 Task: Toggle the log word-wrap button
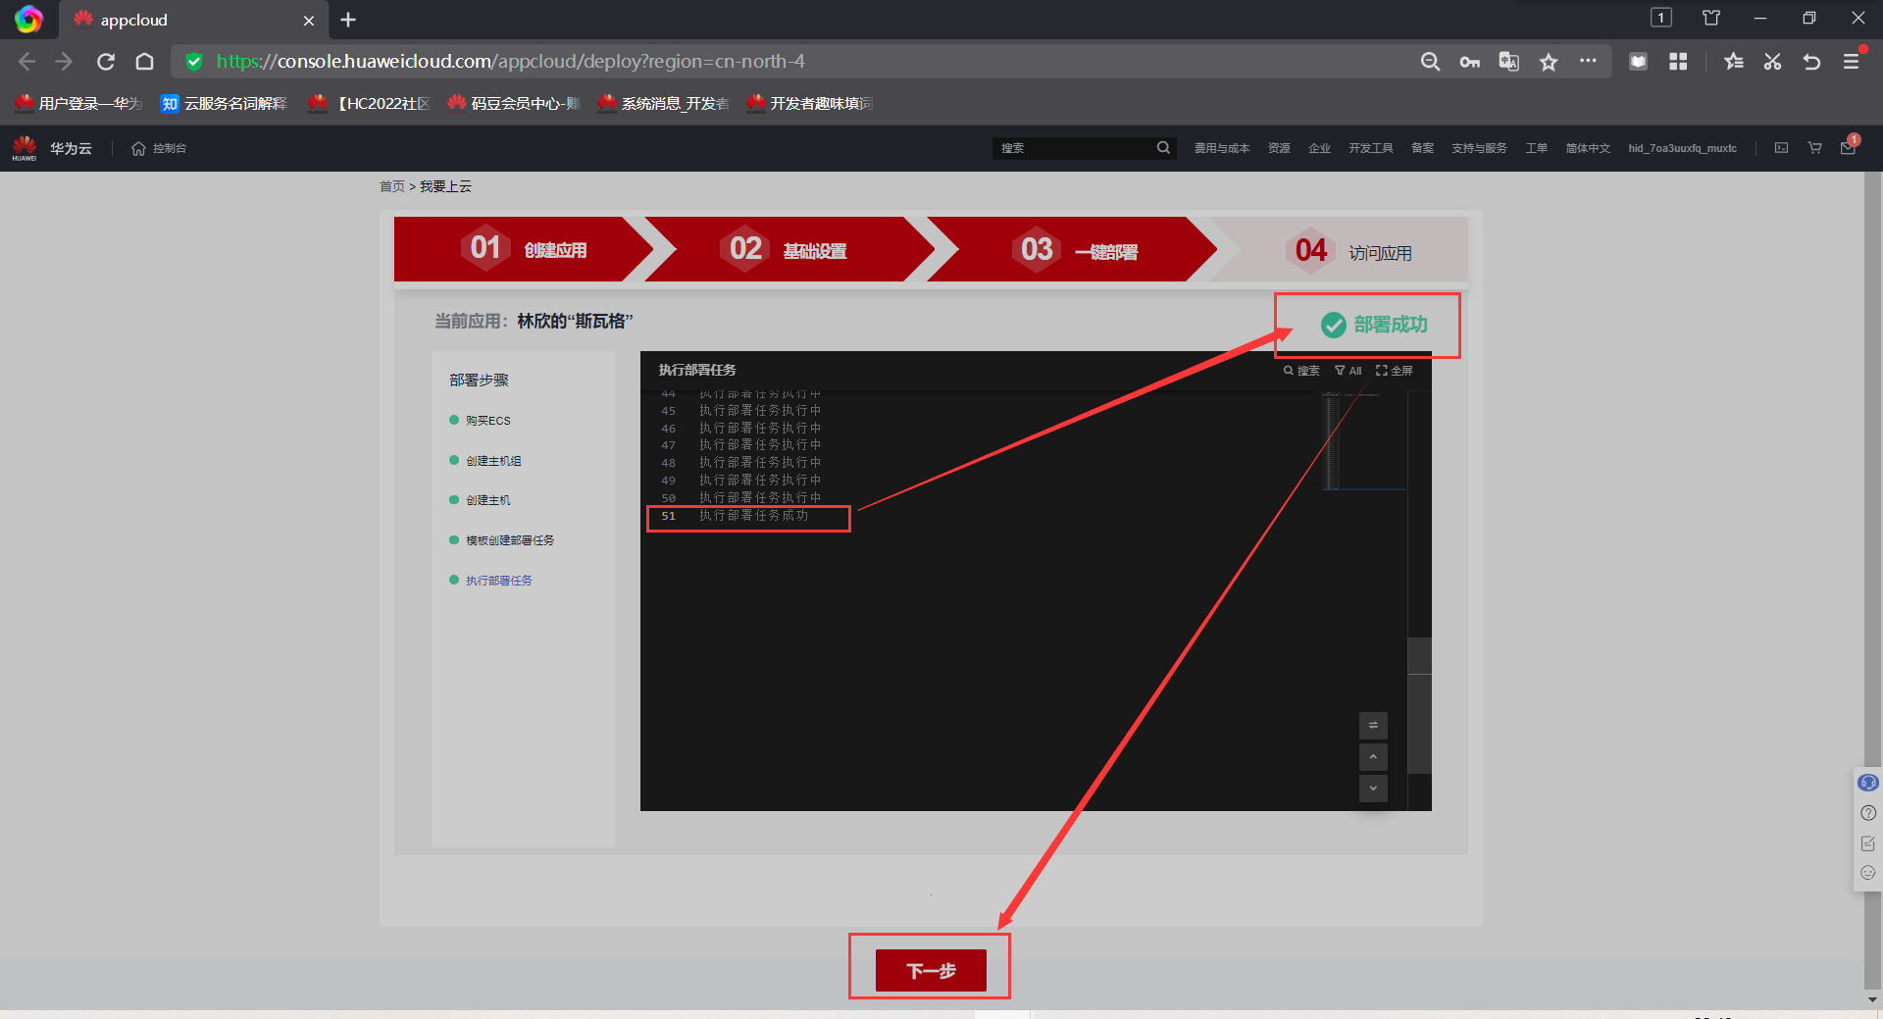[x=1373, y=726]
